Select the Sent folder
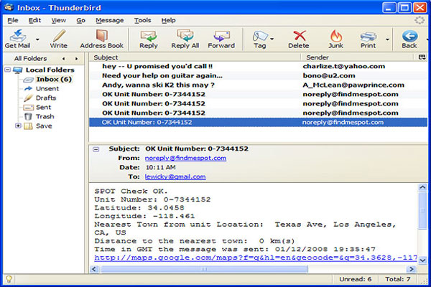431x287 pixels. 43,108
